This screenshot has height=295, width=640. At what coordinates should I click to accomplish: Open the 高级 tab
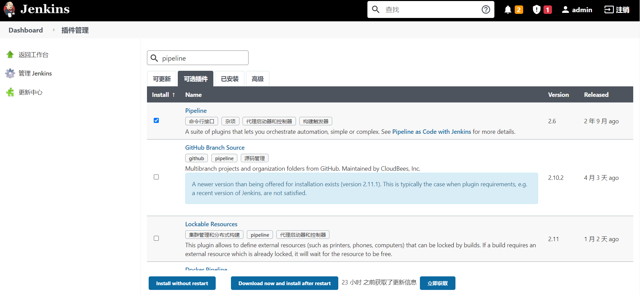[x=258, y=79]
